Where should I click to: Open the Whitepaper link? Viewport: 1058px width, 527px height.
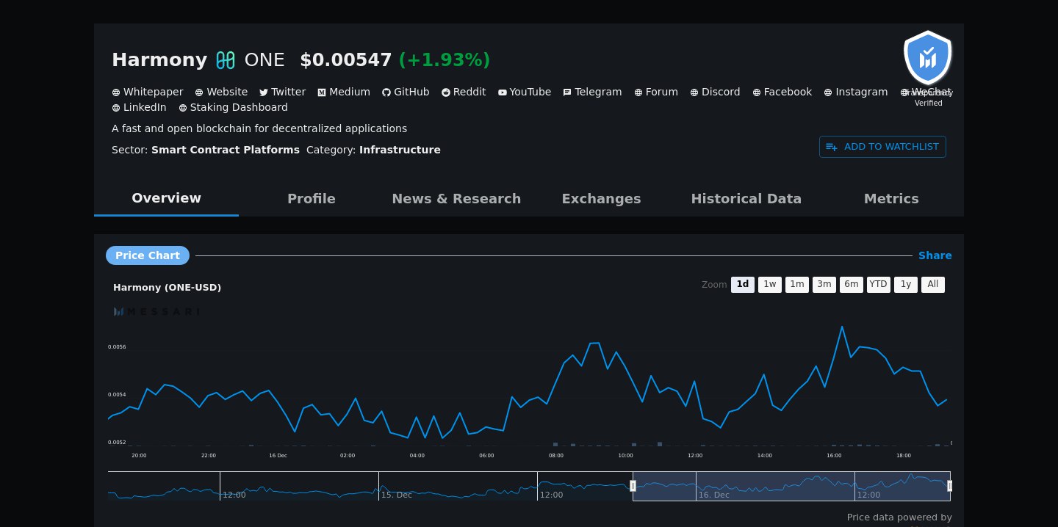tap(148, 92)
